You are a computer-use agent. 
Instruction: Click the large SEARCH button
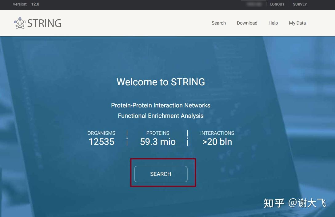(x=161, y=174)
